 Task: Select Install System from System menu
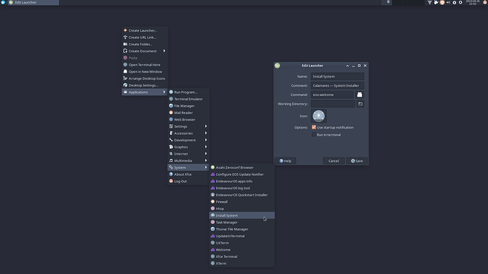242,215
